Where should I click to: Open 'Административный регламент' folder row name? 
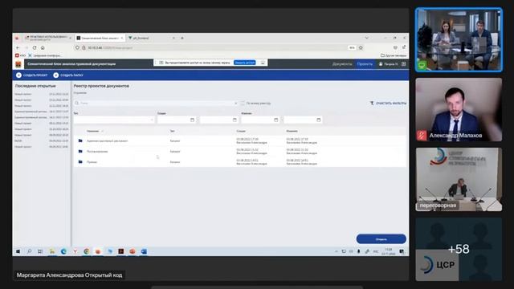107,141
